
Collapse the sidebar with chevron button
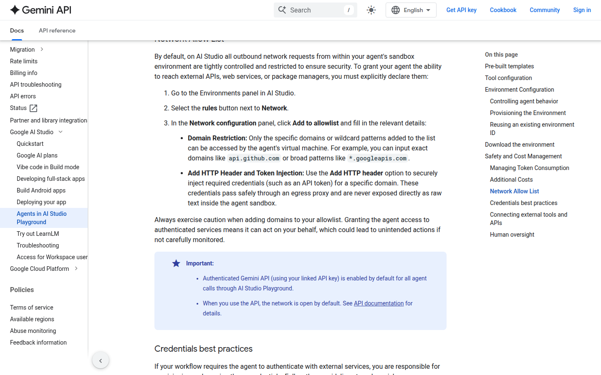pyautogui.click(x=101, y=360)
